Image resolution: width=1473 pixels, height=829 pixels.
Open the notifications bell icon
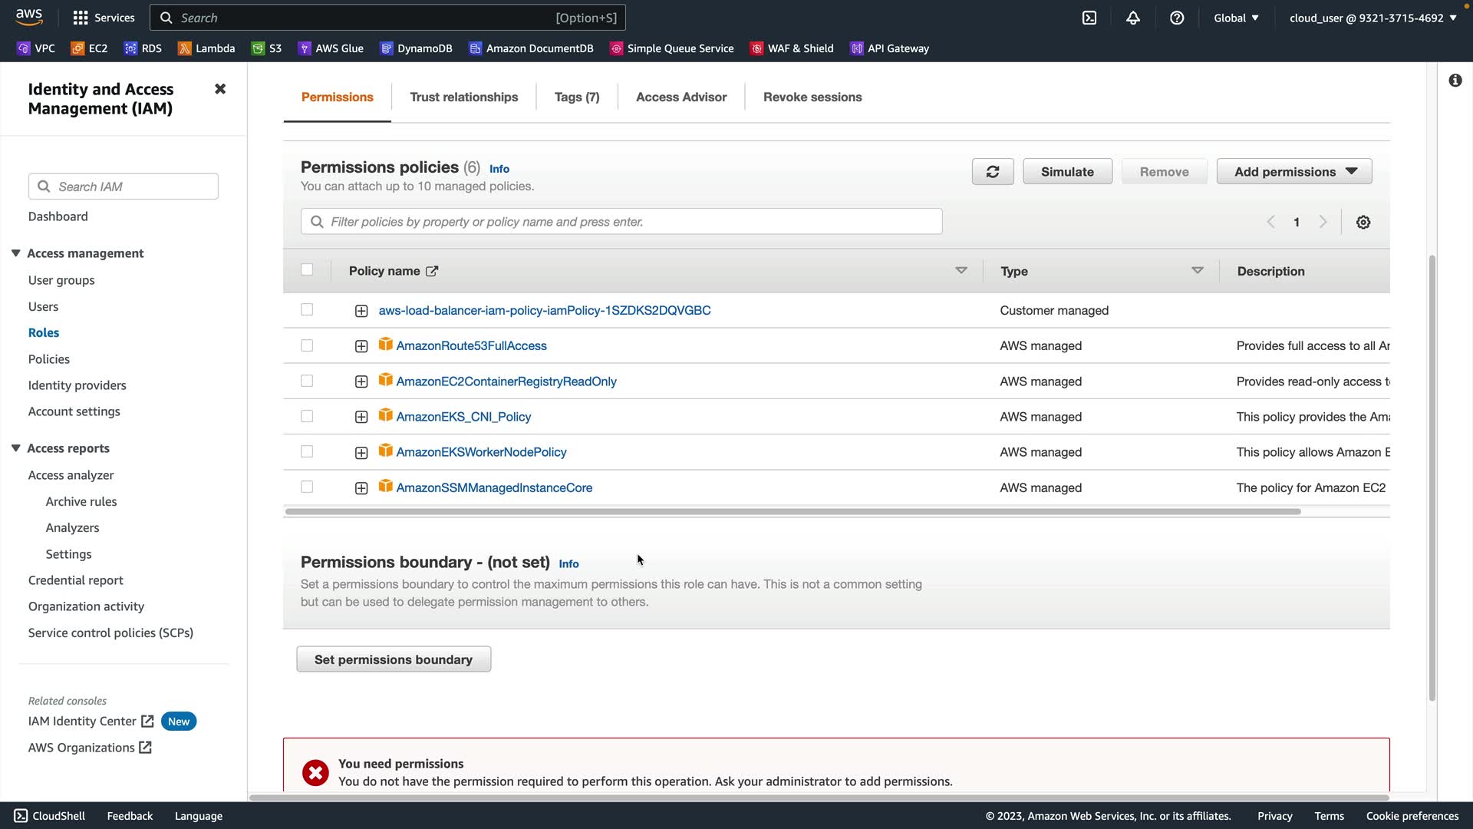1133,18
